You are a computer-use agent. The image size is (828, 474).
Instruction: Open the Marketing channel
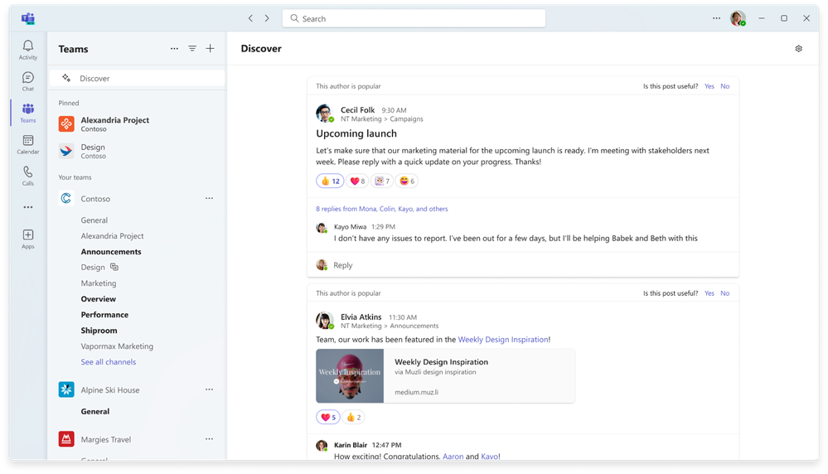(99, 283)
